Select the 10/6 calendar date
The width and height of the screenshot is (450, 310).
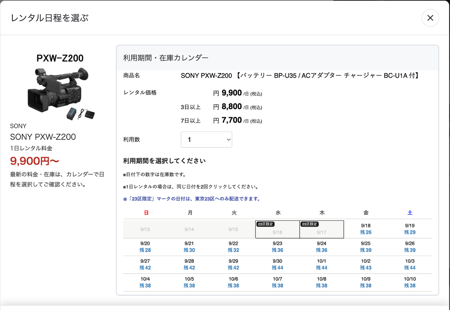[233, 282]
